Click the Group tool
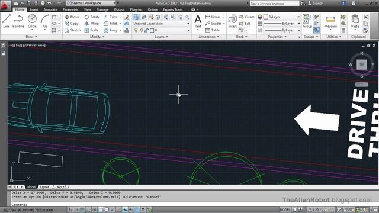379x213 pixels. tap(307, 21)
